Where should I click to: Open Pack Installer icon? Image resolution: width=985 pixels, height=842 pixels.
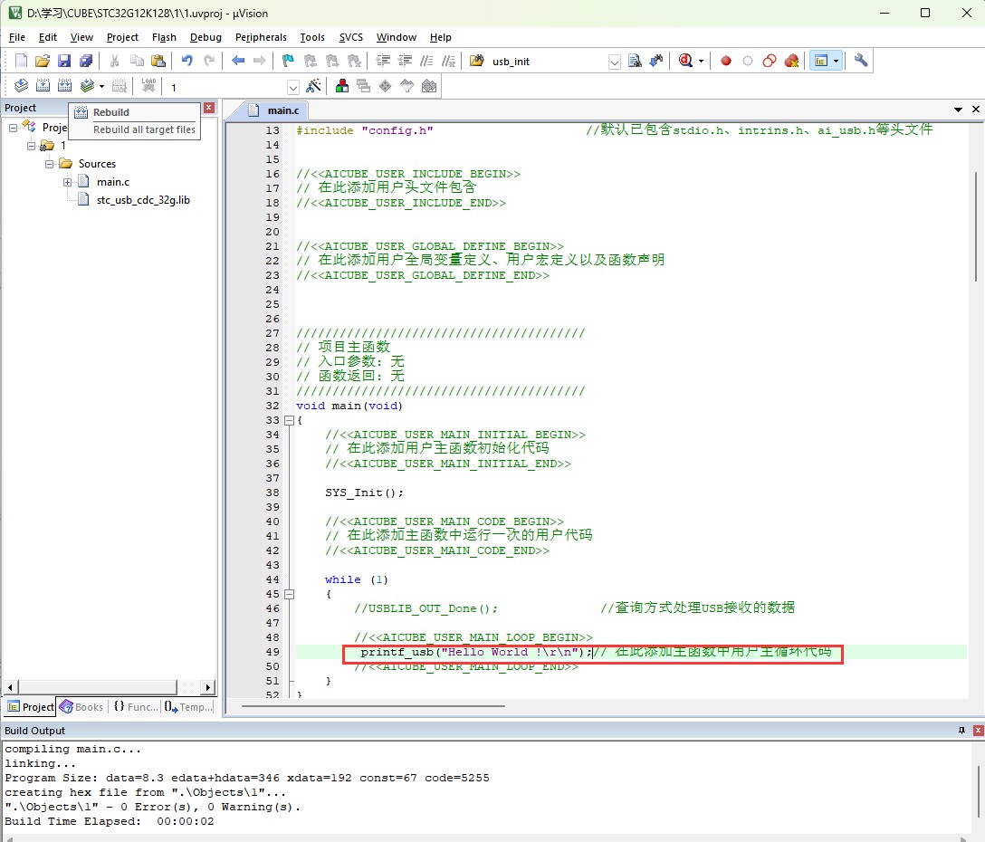tap(429, 86)
